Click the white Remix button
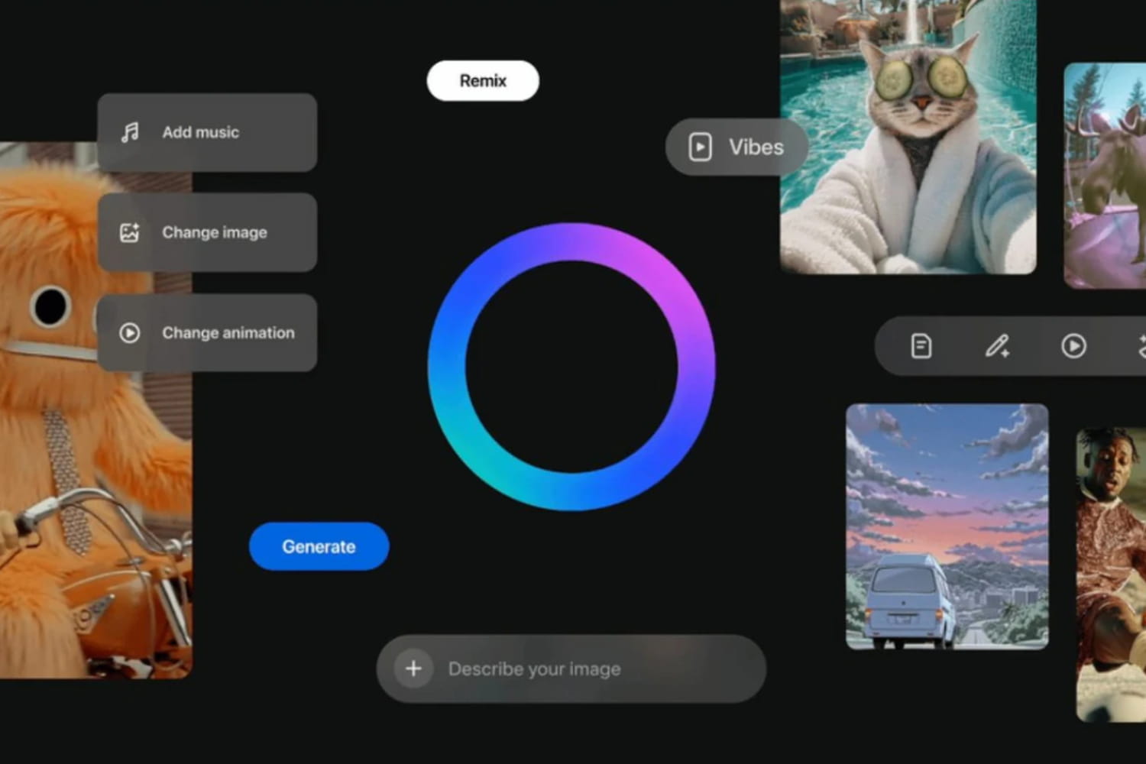This screenshot has height=764, width=1146. [483, 81]
